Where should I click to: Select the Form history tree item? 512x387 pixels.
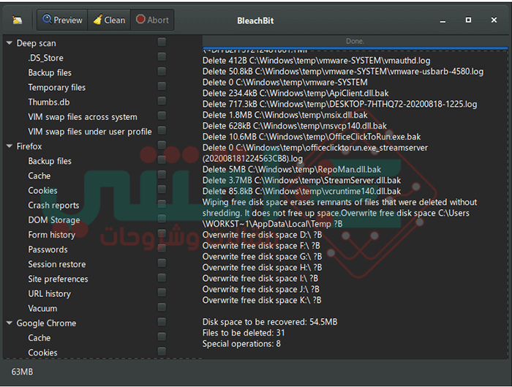tap(52, 235)
